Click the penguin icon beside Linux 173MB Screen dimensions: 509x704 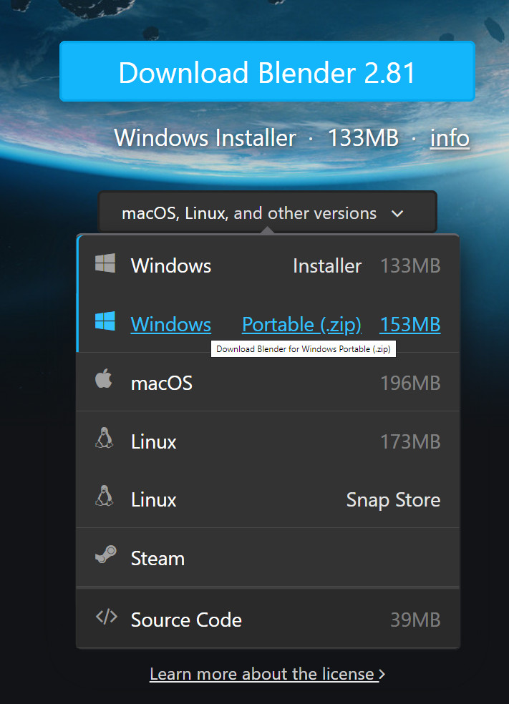(105, 438)
